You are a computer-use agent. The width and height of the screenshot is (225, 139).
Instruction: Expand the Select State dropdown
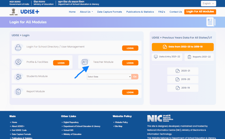tap(109, 77)
